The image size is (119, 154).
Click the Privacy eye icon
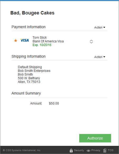88,151
